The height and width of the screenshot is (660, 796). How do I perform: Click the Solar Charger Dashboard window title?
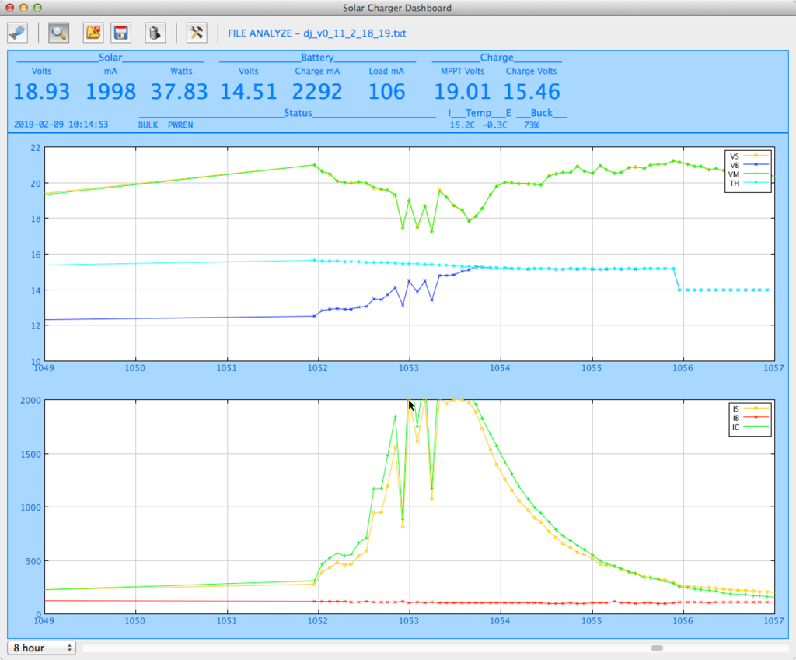397,8
